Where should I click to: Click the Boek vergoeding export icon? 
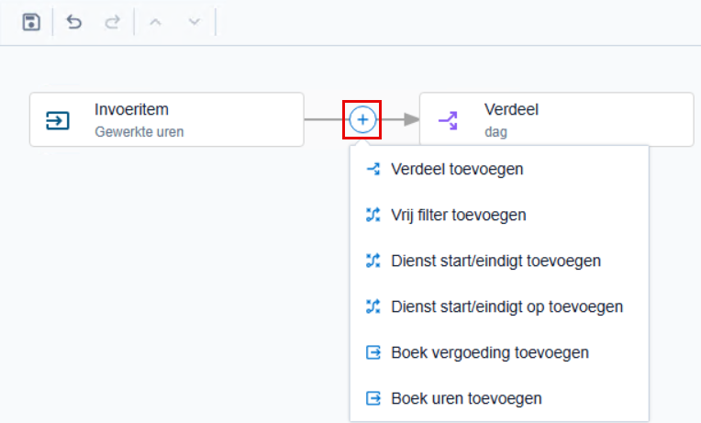373,352
